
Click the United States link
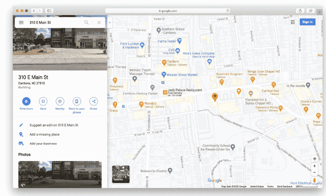257,186
